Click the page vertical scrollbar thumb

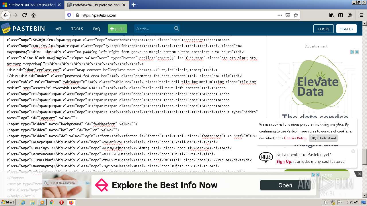pyautogui.click(x=365, y=157)
